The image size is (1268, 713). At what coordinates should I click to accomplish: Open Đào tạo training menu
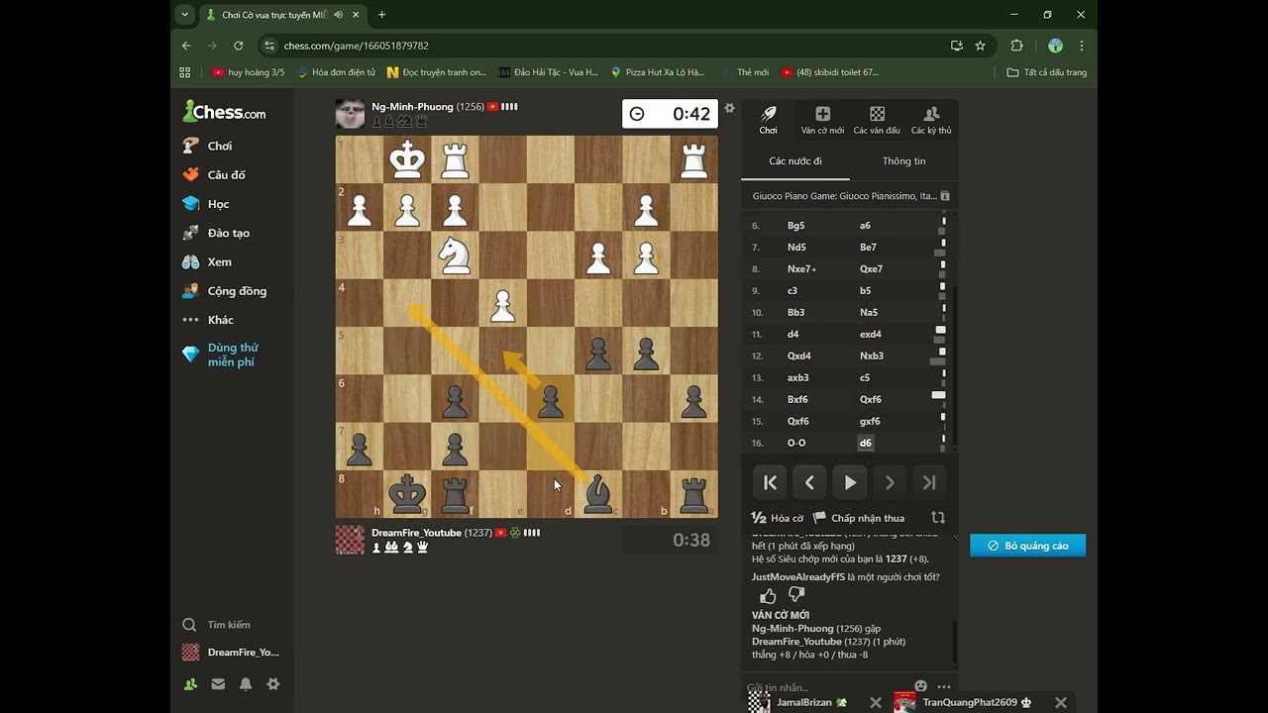coord(216,233)
